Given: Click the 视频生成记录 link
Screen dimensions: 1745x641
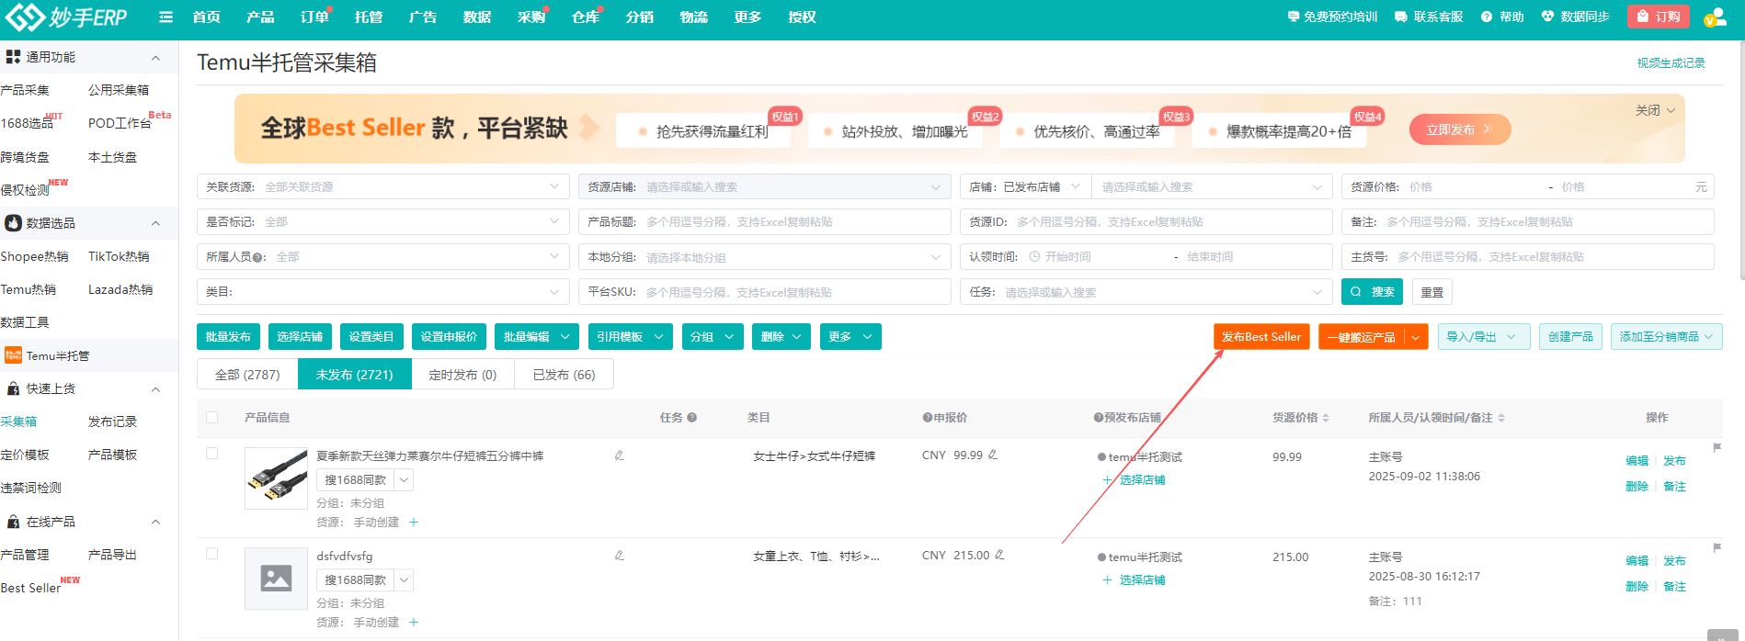Looking at the screenshot, I should click(x=1671, y=63).
